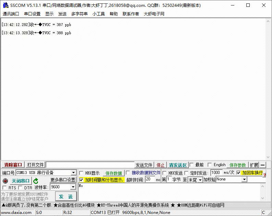This screenshot has height=216, width=272.
Task: Open the 通讯端口 menu
Action: pyautogui.click(x=11, y=14)
